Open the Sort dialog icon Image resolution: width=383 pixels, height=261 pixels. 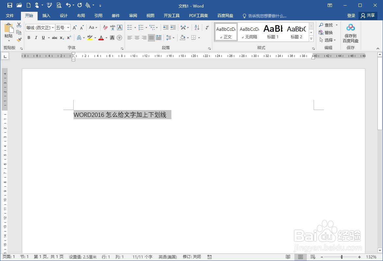coord(197,28)
